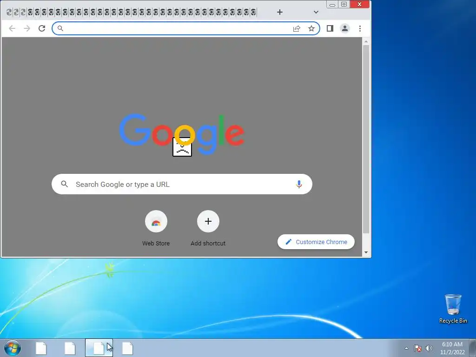
Task: Go back using the browser back arrow
Action: (12, 28)
